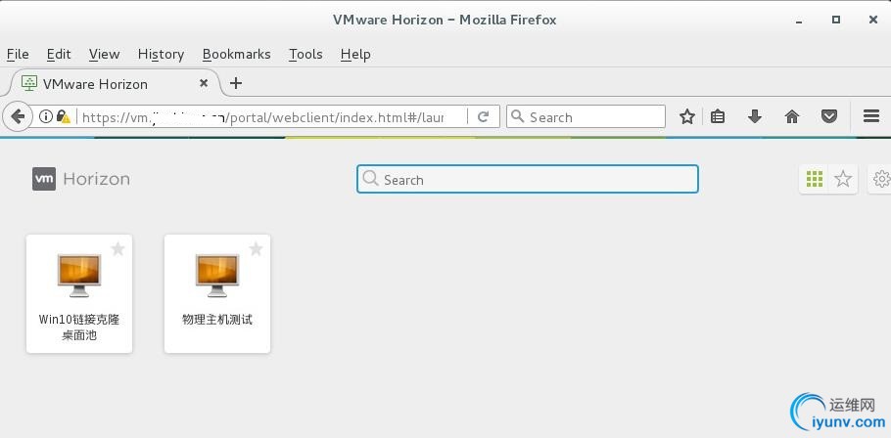Open the History menu
Viewport: 891px width, 438px height.
coord(161,54)
